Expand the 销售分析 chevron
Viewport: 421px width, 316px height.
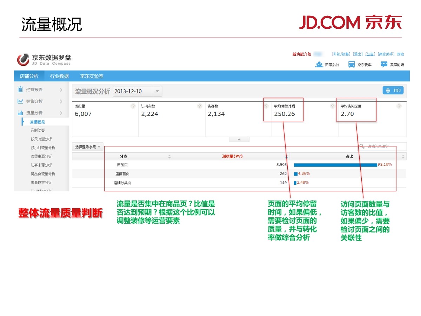point(61,101)
